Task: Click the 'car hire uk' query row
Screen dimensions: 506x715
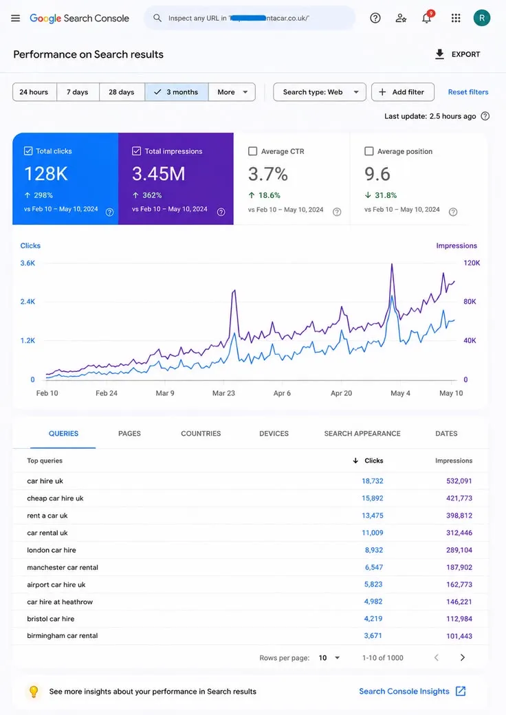Action: [250, 481]
